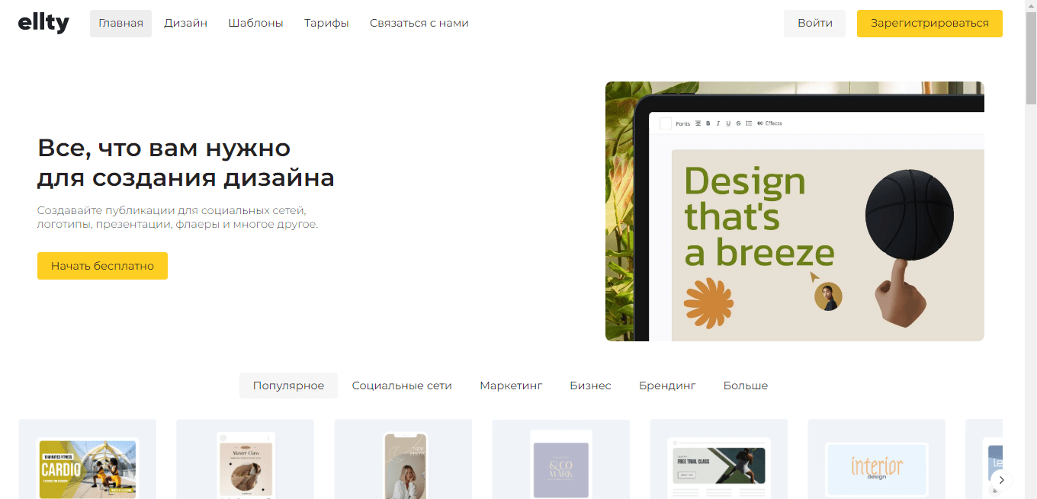Image resolution: width=1037 pixels, height=499 pixels.
Task: Open the Тарифы pricing page
Action: point(326,24)
